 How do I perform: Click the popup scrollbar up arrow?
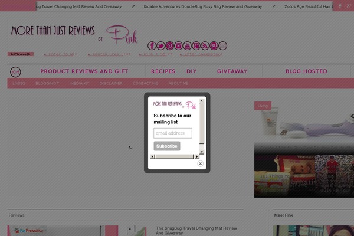point(202,101)
